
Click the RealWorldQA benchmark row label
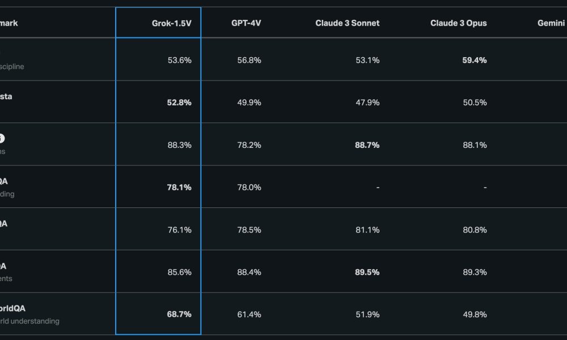coord(12,309)
